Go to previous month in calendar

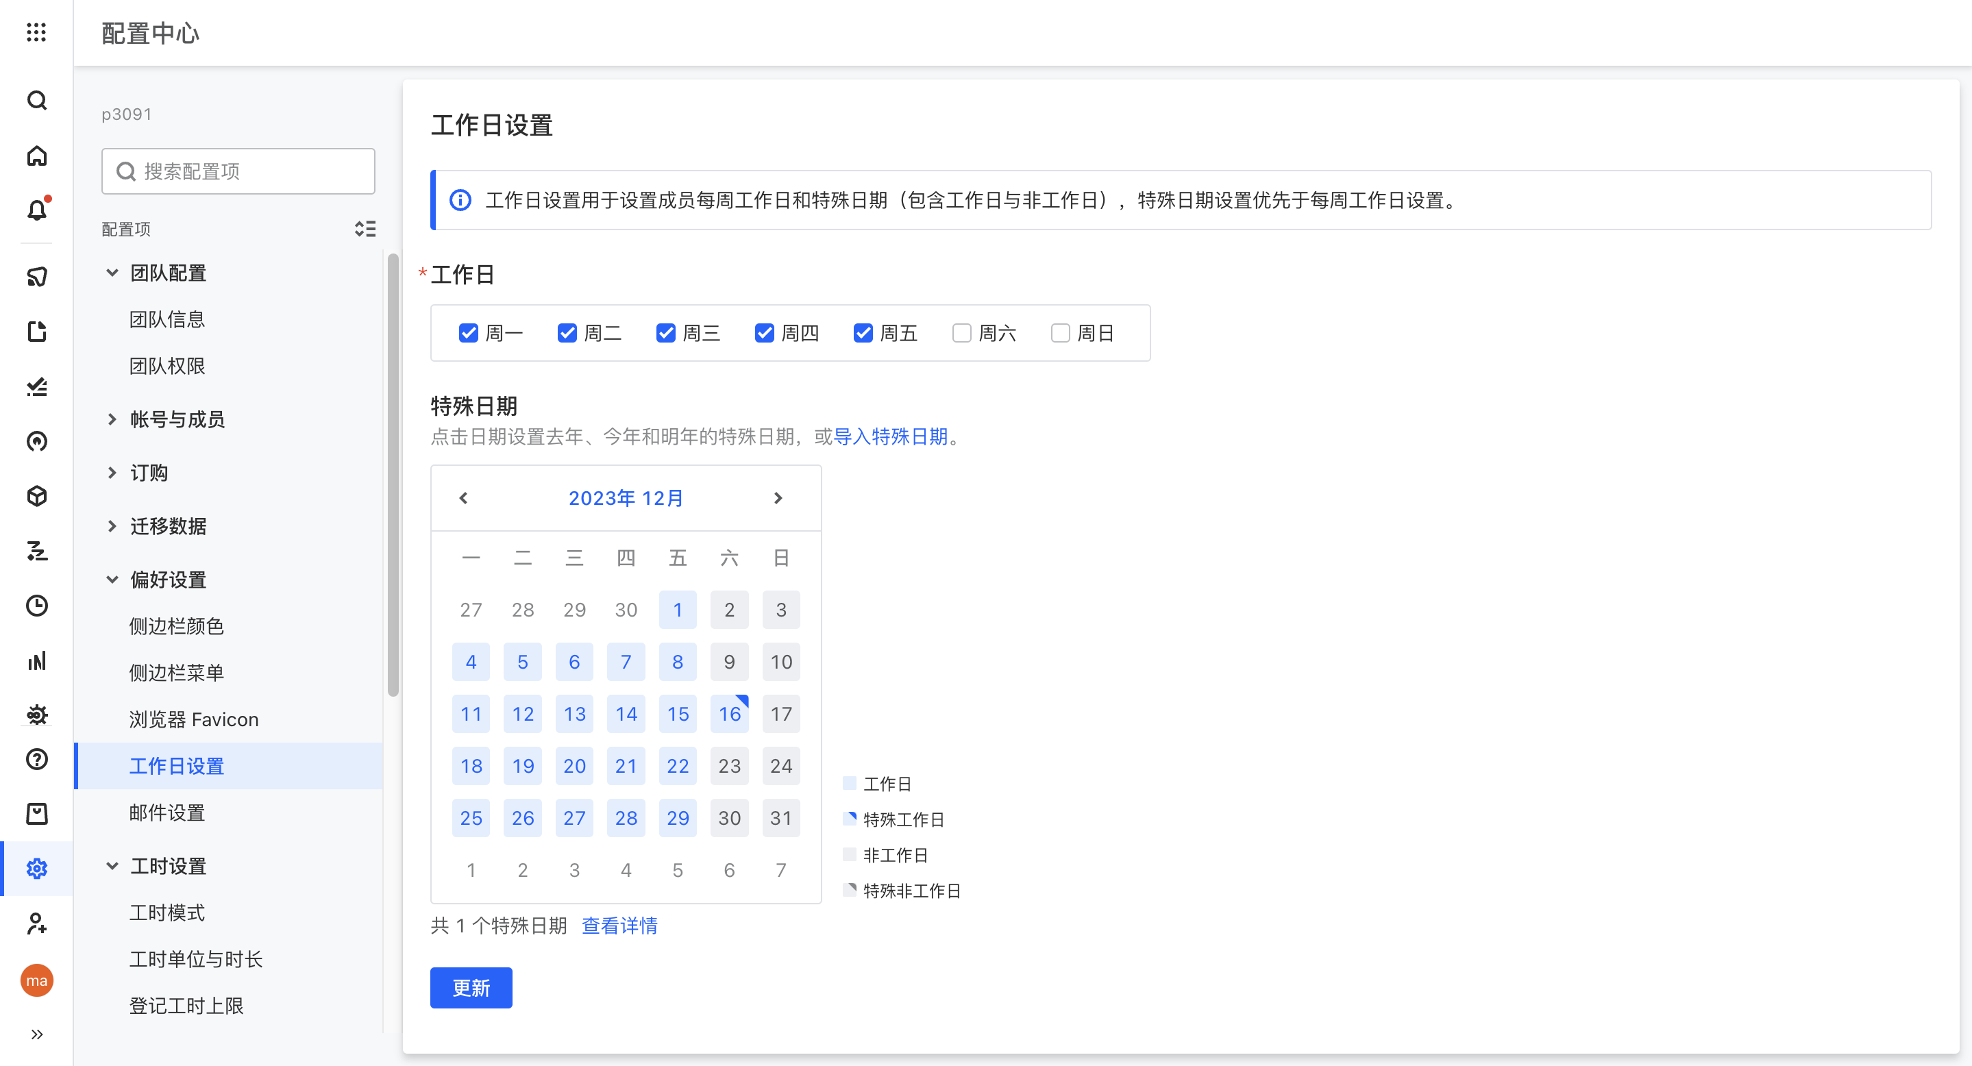[463, 498]
